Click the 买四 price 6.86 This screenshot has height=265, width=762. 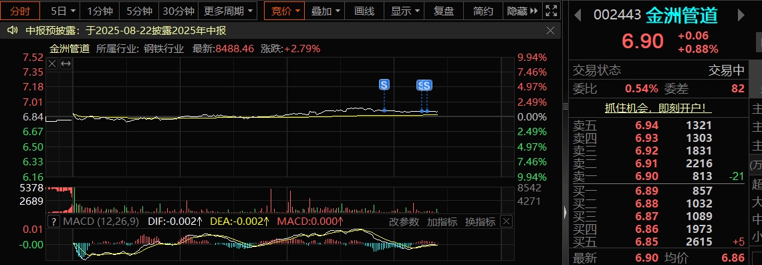point(647,229)
